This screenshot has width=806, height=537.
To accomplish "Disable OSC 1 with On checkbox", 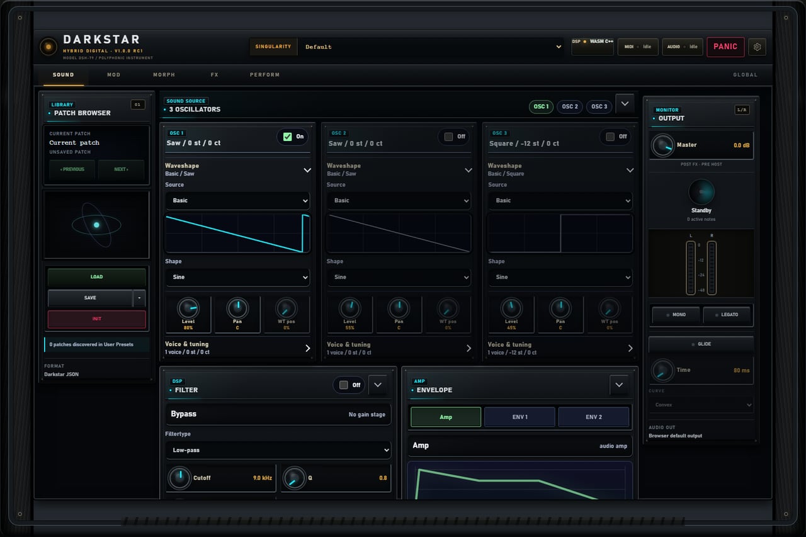I will click(288, 137).
